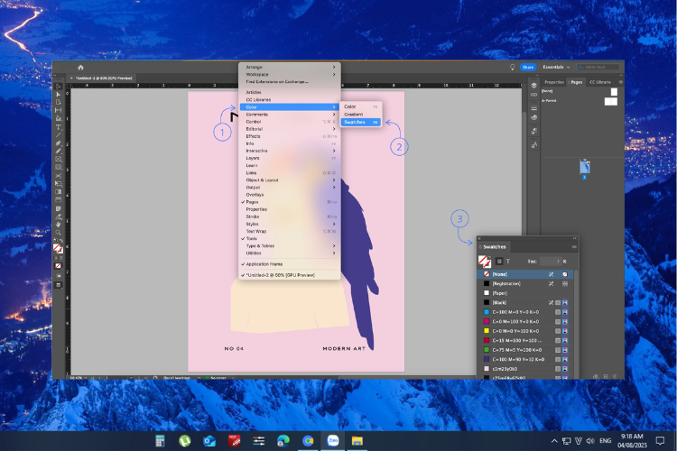The height and width of the screenshot is (451, 677).
Task: Click the Home icon in top bar
Action: 80,68
